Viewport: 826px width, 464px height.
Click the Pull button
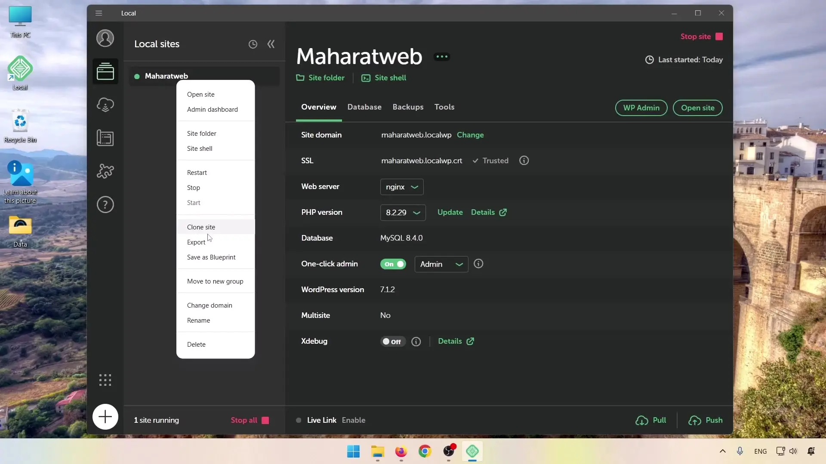650,420
